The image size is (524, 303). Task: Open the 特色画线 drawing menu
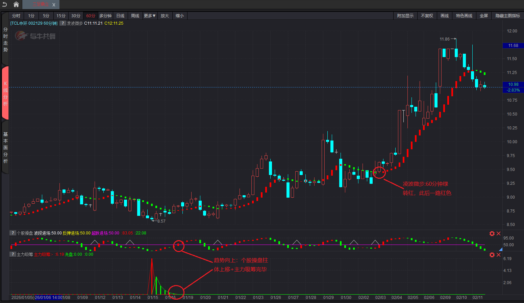[464, 16]
